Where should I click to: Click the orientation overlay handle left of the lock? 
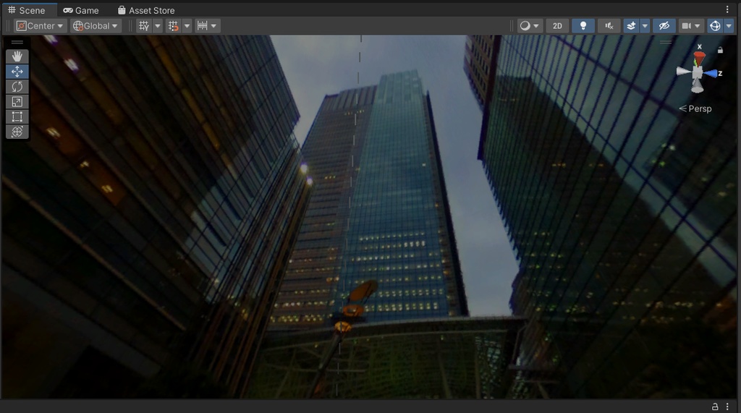[x=666, y=43]
